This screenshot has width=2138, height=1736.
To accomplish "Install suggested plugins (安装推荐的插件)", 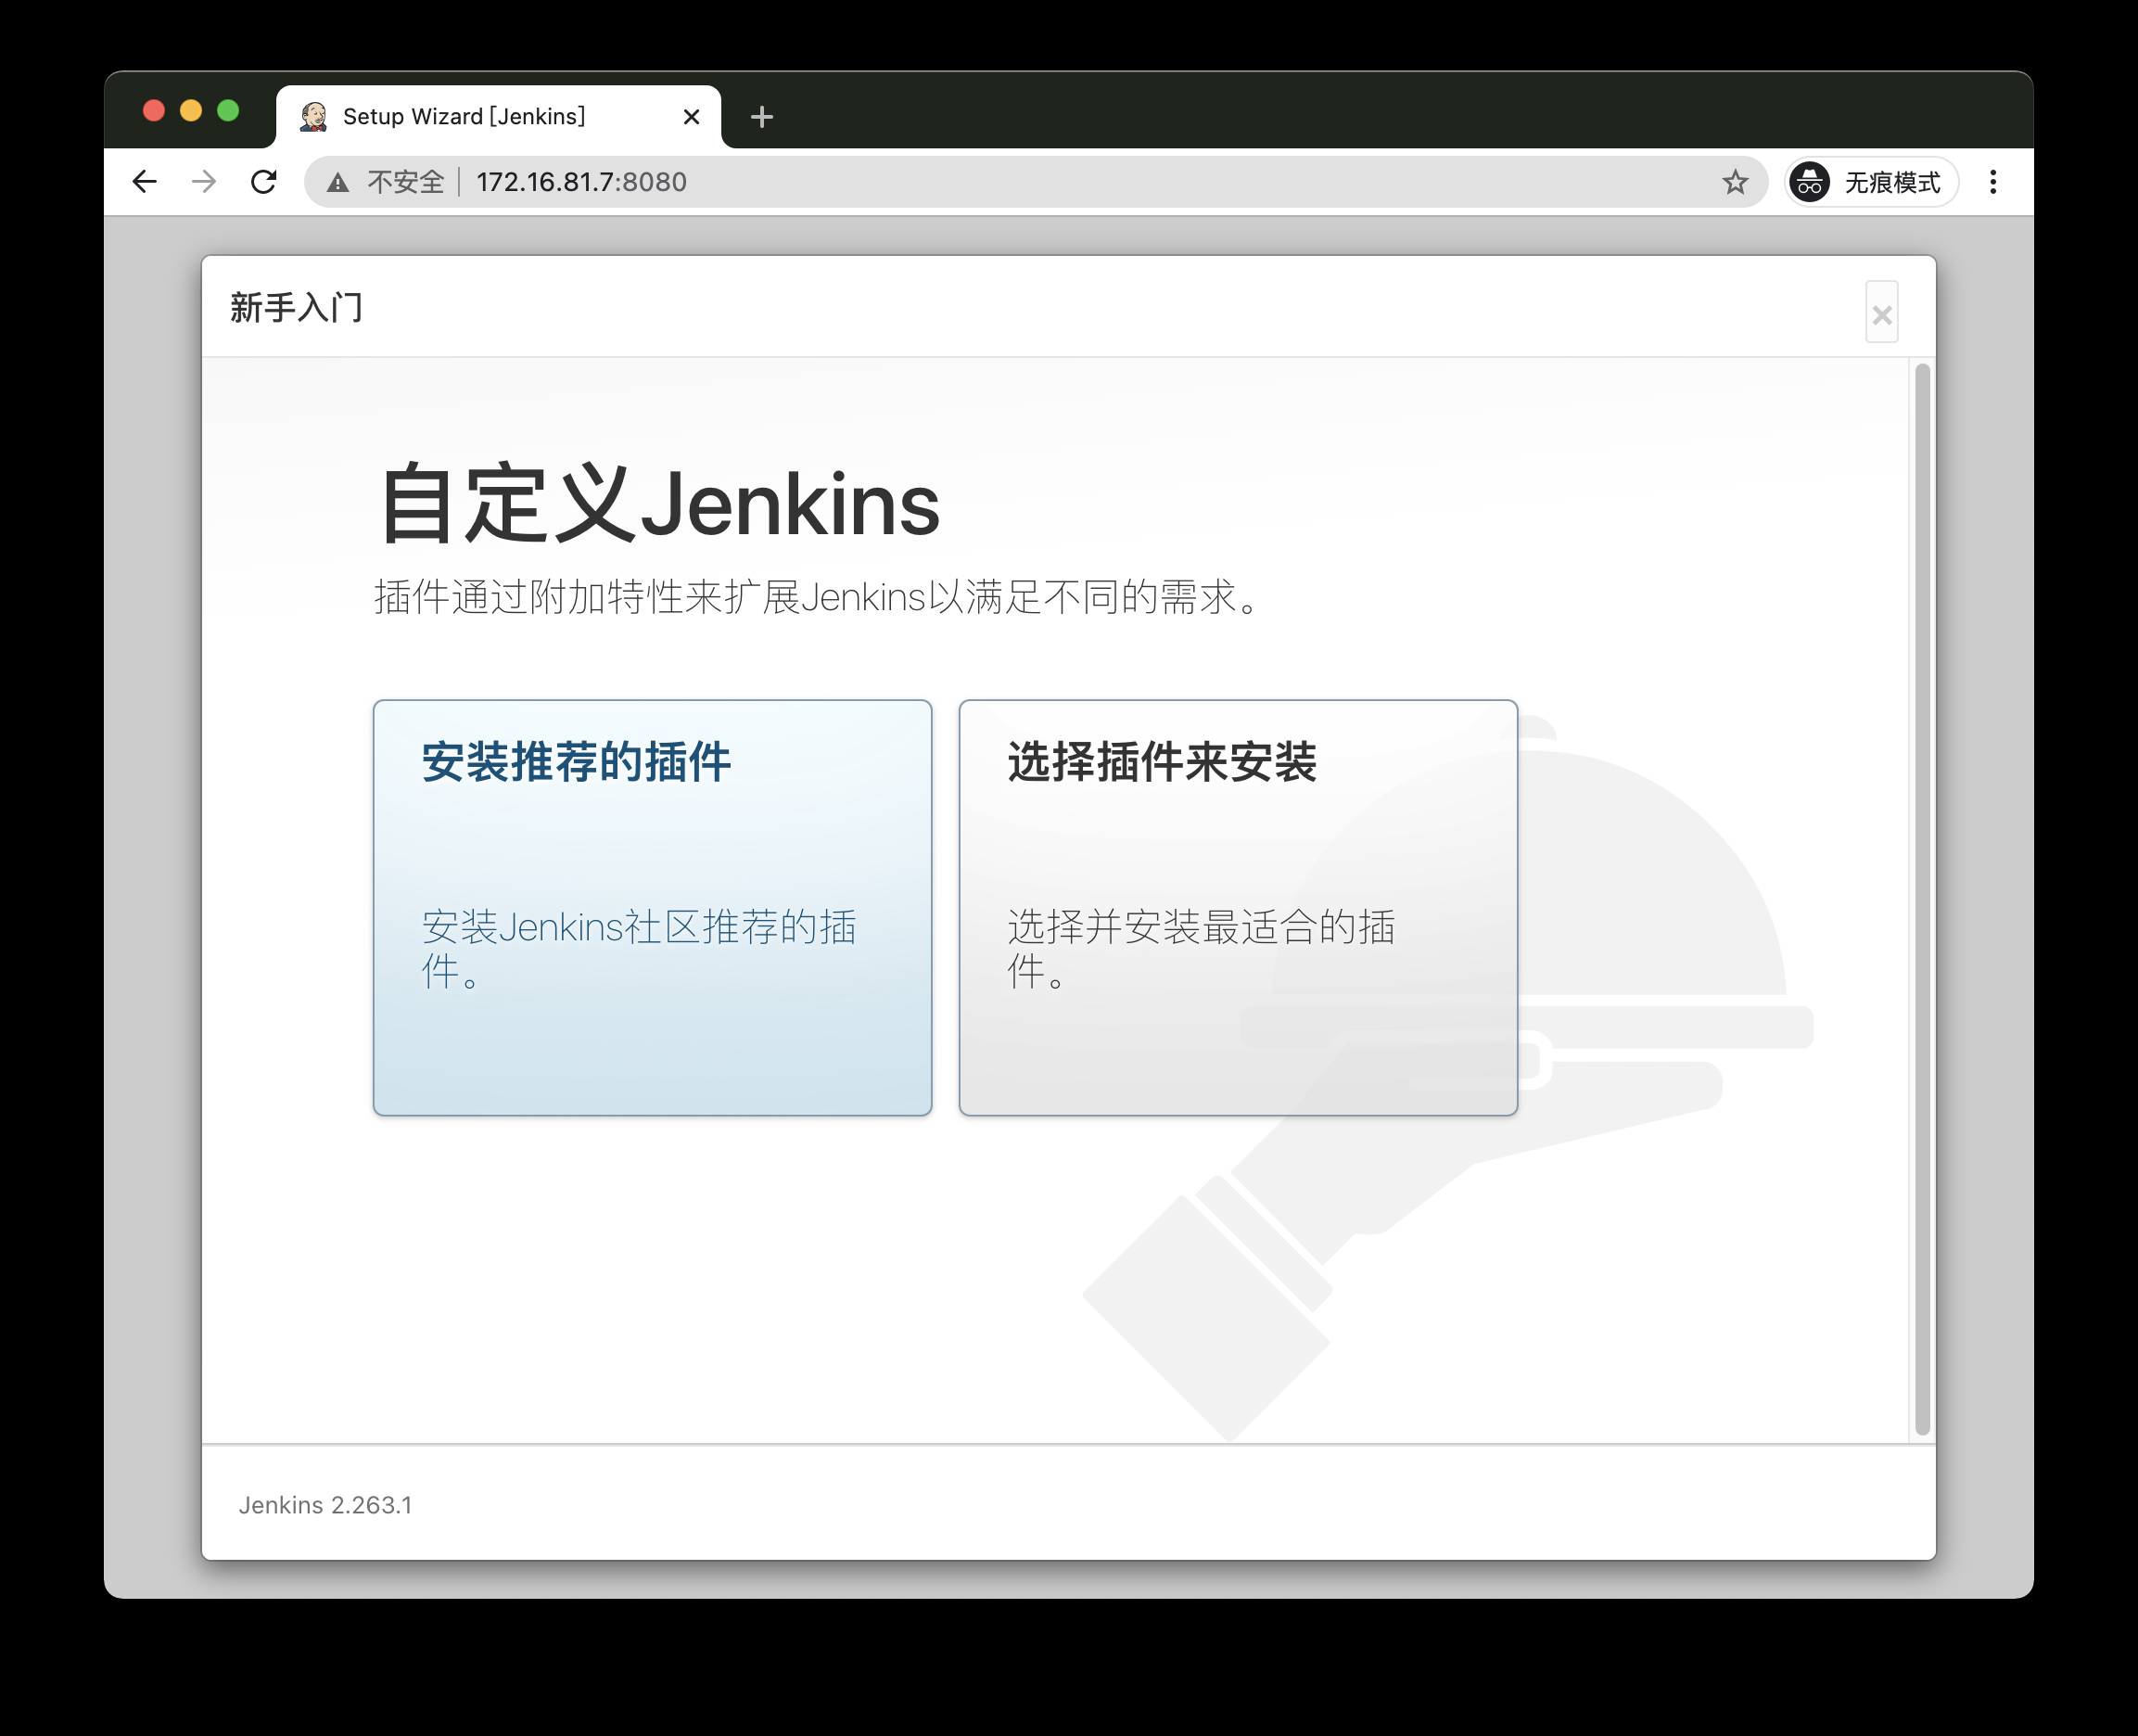I will 653,908.
